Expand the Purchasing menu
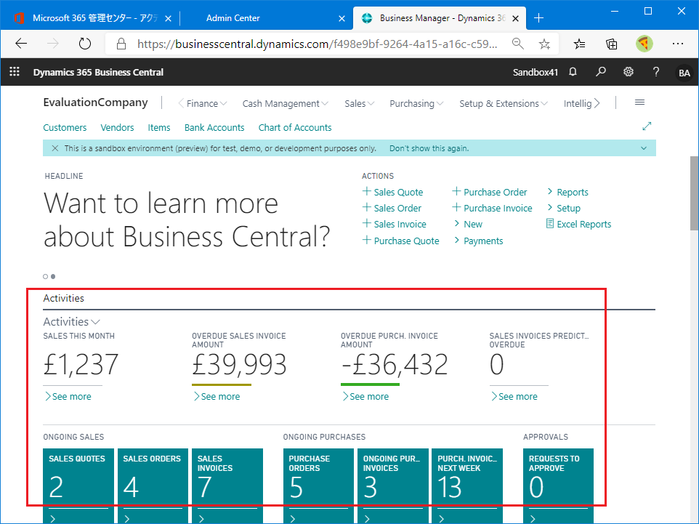Viewport: 699px width, 524px height. click(416, 103)
